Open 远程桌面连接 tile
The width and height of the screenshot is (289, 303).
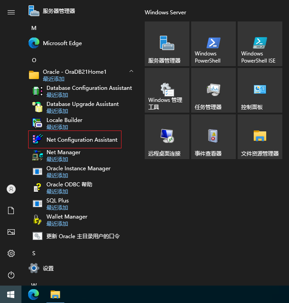coord(167,137)
